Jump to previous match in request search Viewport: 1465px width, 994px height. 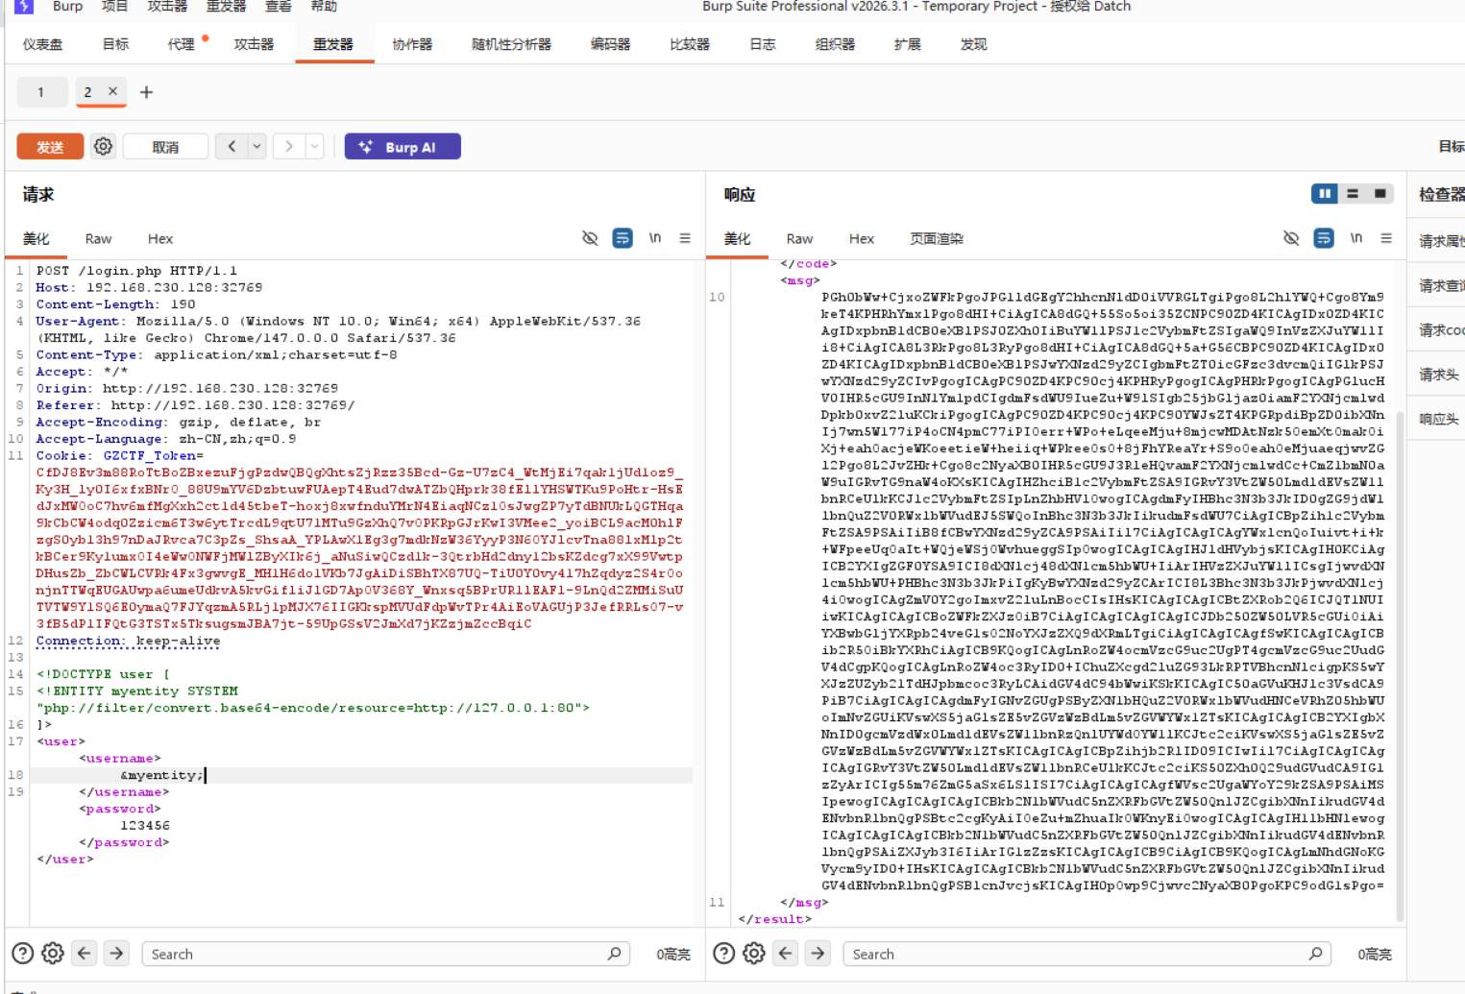(85, 953)
